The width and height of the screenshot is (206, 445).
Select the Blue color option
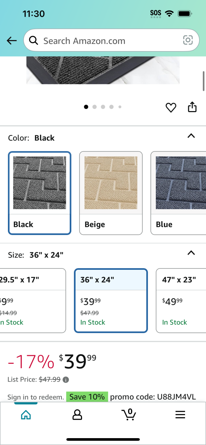[x=179, y=193]
